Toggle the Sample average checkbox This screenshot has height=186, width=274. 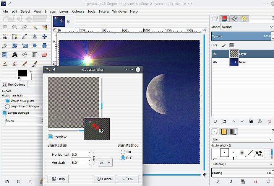4,113
